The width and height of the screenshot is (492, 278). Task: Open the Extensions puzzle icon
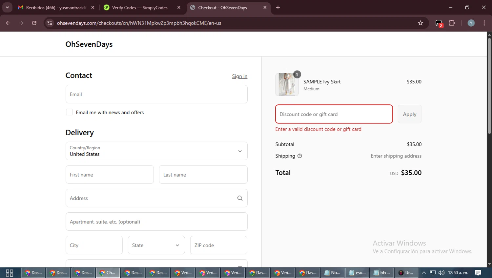tap(452, 23)
